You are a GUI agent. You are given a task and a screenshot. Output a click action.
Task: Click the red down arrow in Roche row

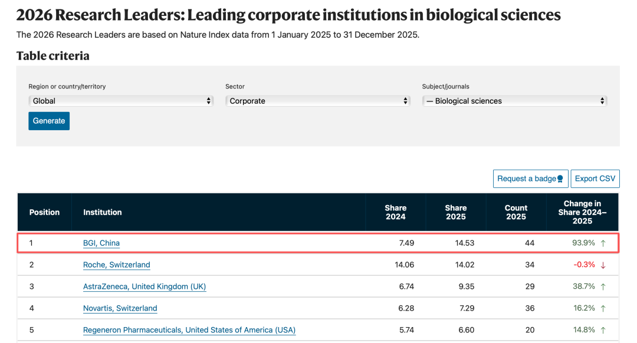(603, 265)
